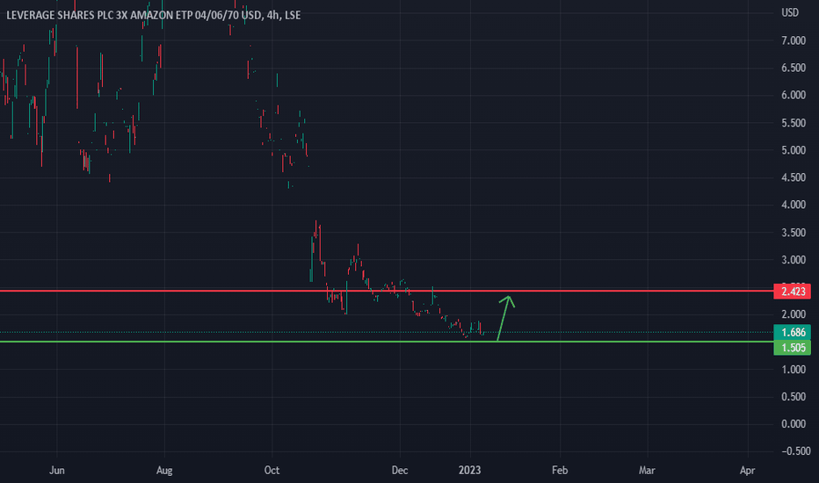Image resolution: width=819 pixels, height=483 pixels.
Task: Click the Mar label on time axis
Action: (x=647, y=471)
